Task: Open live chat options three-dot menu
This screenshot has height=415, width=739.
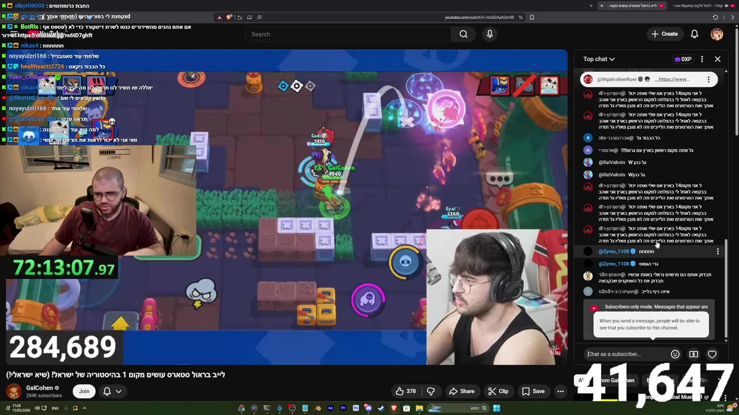Action: 701,59
